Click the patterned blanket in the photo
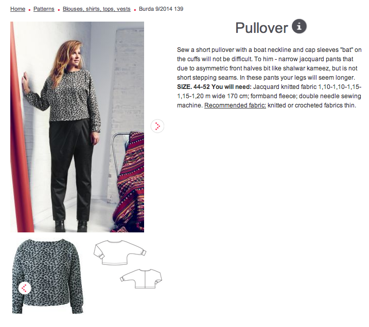This screenshot has width=369, height=327. tap(129, 182)
